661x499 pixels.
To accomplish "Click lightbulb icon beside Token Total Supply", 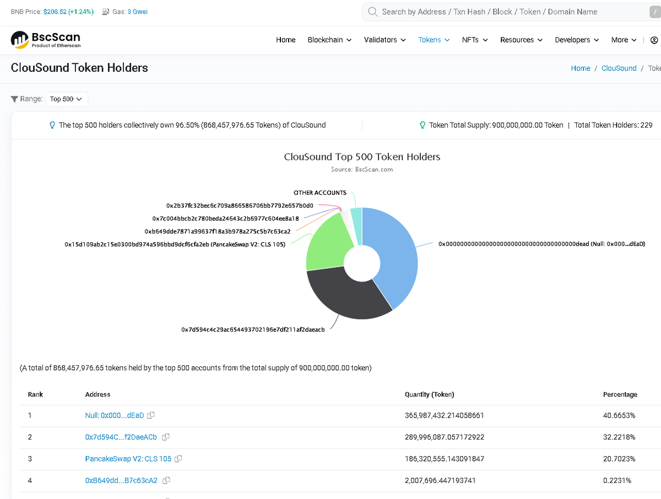I will point(422,125).
